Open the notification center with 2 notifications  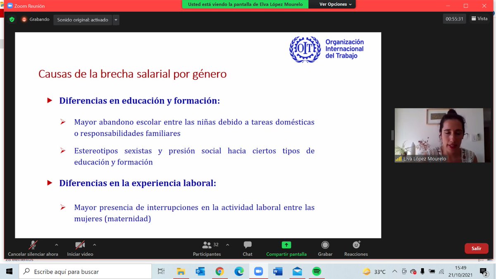pyautogui.click(x=484, y=272)
